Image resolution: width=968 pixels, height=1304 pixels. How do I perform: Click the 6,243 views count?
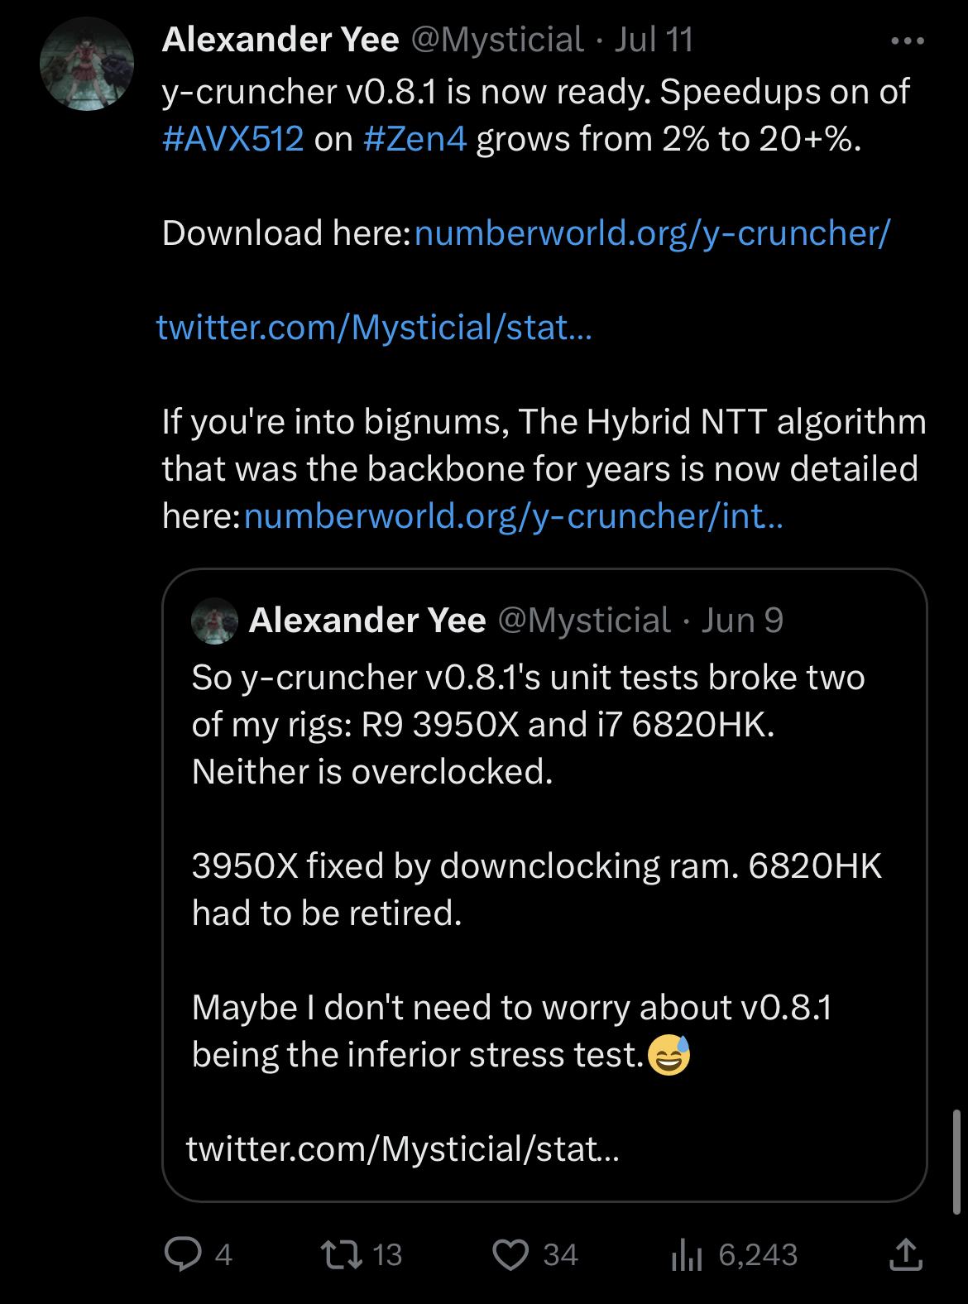coord(758,1255)
